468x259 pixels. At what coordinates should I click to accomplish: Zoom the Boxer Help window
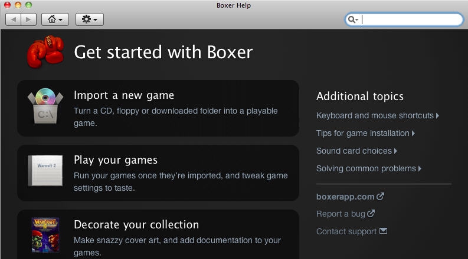click(x=29, y=5)
